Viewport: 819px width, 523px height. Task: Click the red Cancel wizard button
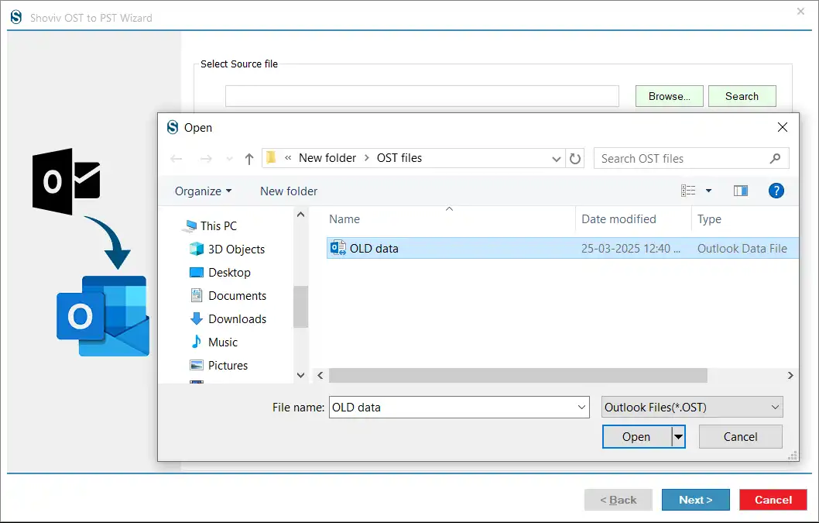click(x=773, y=500)
